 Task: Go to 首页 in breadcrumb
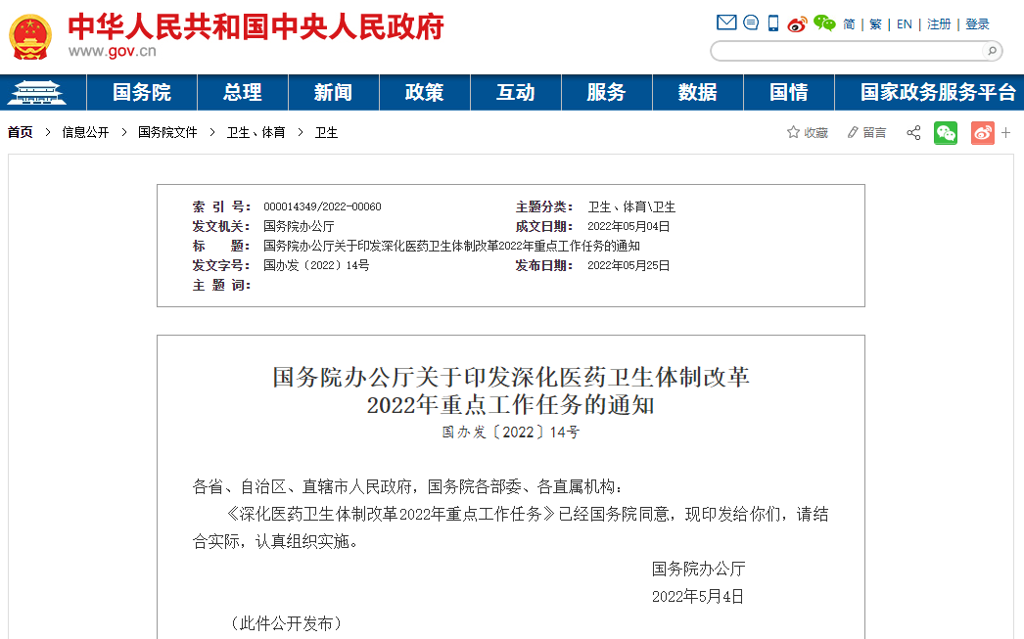tap(21, 132)
